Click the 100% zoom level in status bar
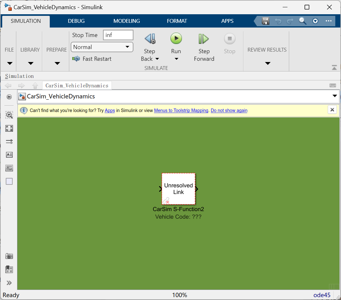Viewport: 341px width, 300px height. tap(180, 295)
